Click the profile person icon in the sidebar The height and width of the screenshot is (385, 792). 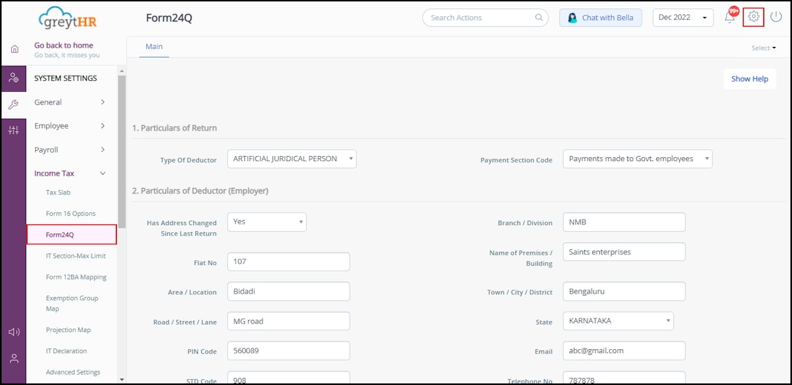14,358
